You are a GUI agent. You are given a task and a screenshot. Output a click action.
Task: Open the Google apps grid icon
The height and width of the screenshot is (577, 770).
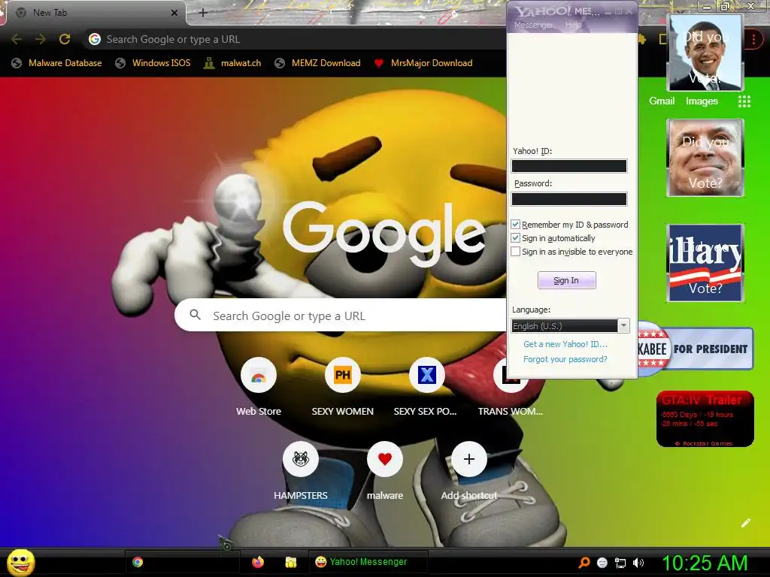(744, 101)
